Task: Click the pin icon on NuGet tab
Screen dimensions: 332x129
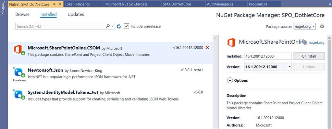Action: click(x=55, y=4)
